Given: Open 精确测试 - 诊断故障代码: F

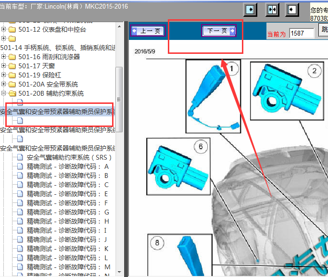Looking at the screenshot, I should [67, 203].
